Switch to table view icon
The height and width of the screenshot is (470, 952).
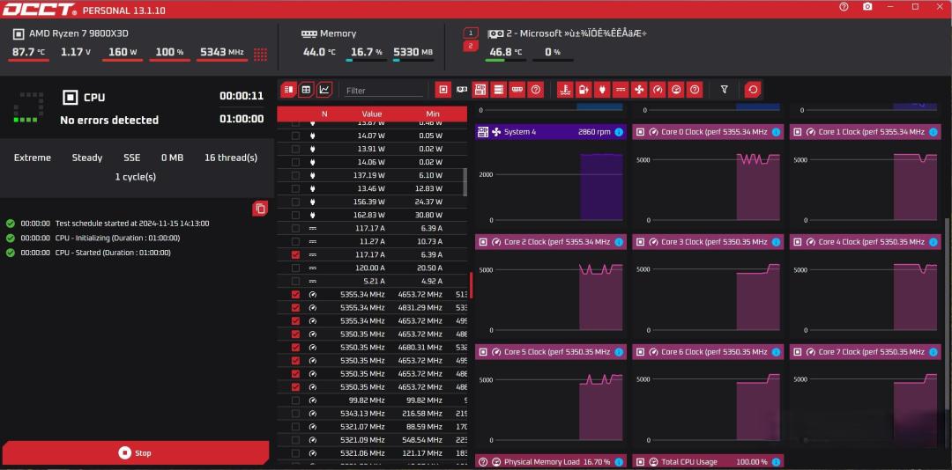(x=307, y=90)
